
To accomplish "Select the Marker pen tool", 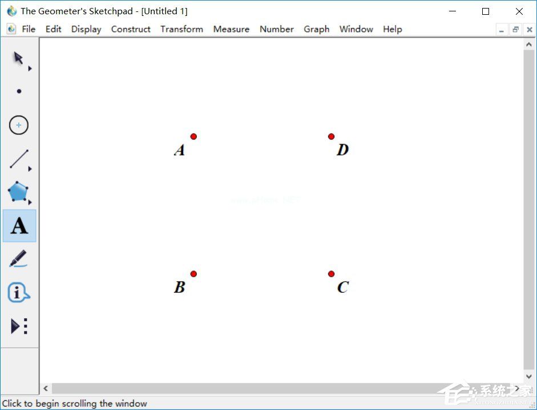I will point(18,259).
